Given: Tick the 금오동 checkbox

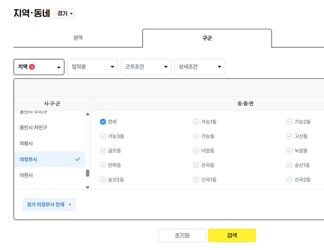Looking at the screenshot, I should coord(103,151).
